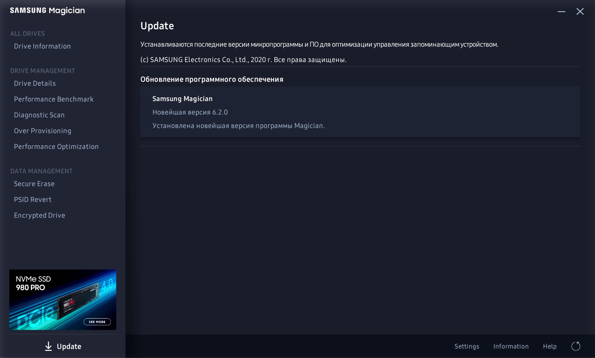Image resolution: width=595 pixels, height=358 pixels.
Task: Select Performance Optimization
Action: point(56,146)
